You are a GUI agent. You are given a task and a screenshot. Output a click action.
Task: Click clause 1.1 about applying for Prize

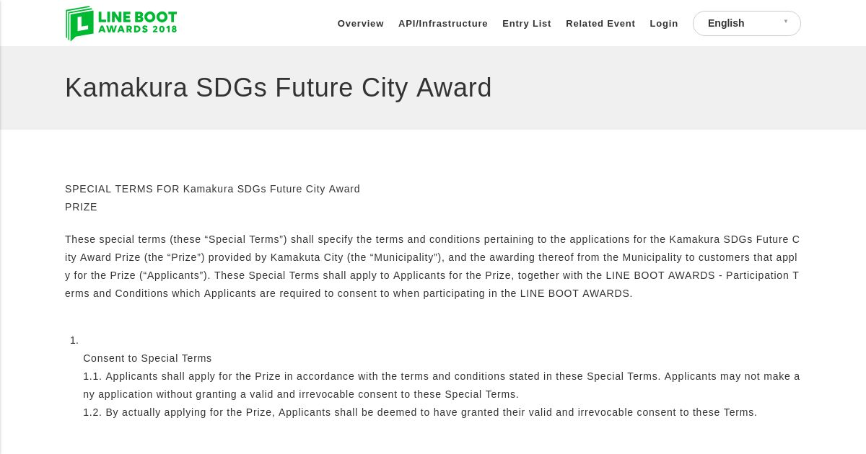[x=442, y=385]
